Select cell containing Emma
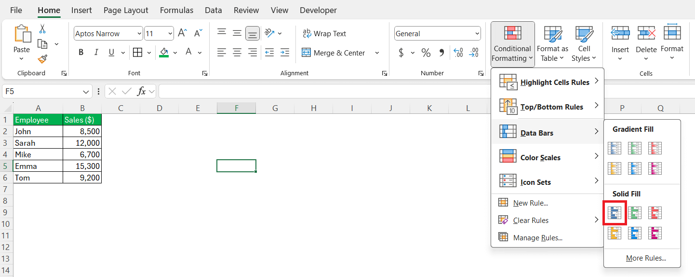 pyautogui.click(x=38, y=166)
